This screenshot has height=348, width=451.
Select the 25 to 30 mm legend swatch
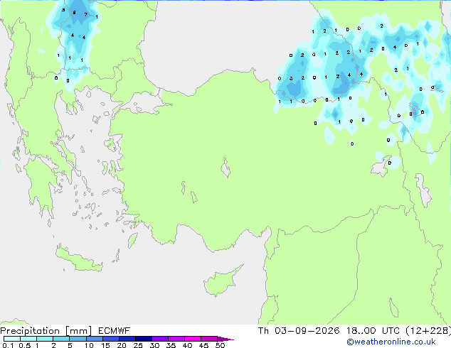coord(143,339)
